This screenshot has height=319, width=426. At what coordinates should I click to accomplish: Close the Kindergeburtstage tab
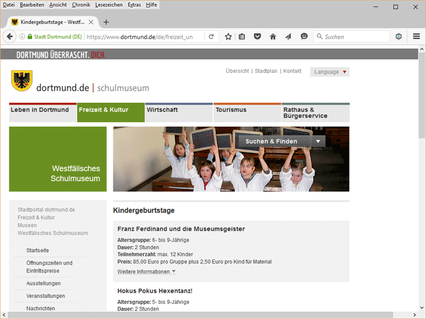(x=91, y=22)
